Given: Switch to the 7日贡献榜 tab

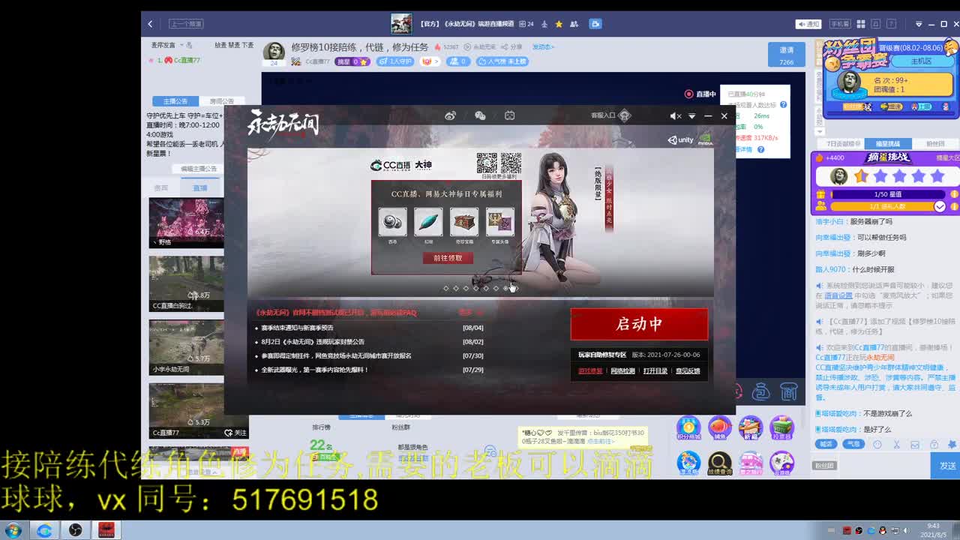Looking at the screenshot, I should click(x=839, y=143).
